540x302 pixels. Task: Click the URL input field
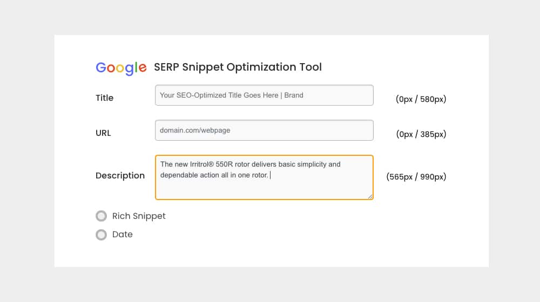264,131
